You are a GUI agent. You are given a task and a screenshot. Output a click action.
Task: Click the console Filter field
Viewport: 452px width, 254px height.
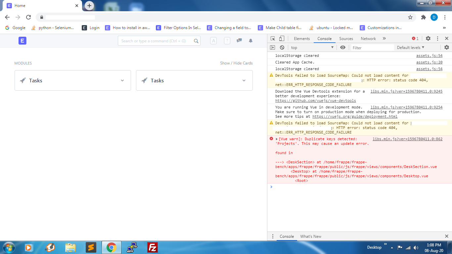pos(373,48)
